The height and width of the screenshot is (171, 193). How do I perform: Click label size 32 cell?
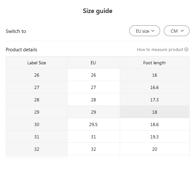(37, 149)
